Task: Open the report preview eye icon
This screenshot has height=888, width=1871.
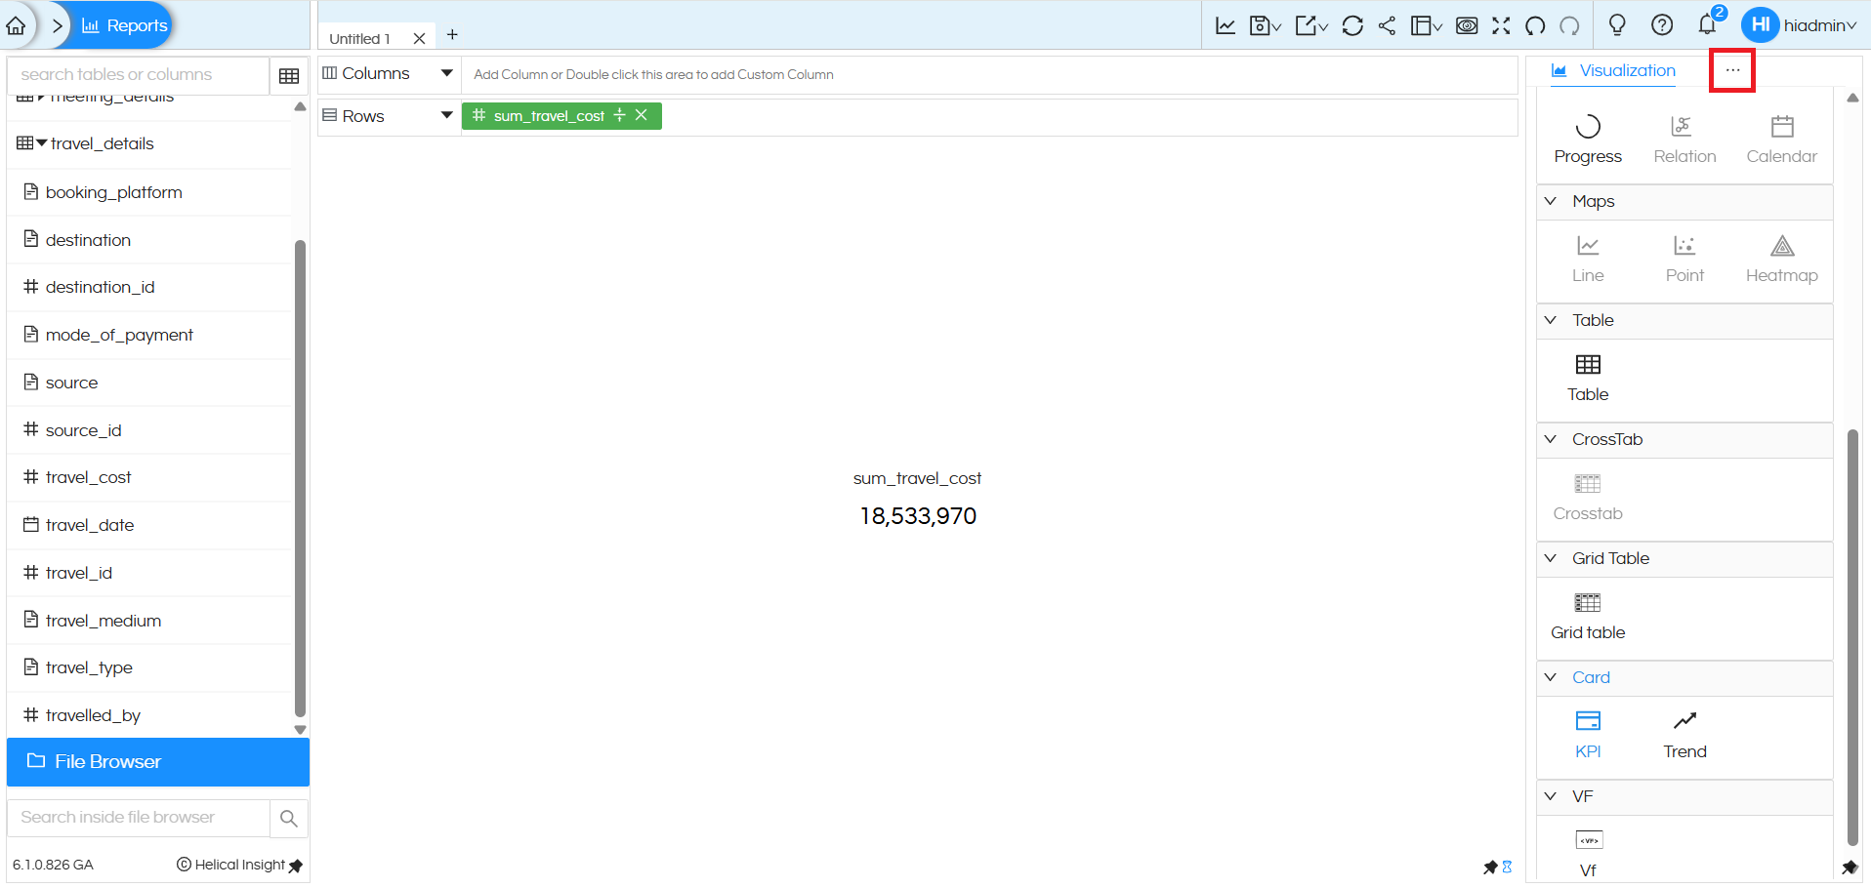Action: pos(1466,25)
